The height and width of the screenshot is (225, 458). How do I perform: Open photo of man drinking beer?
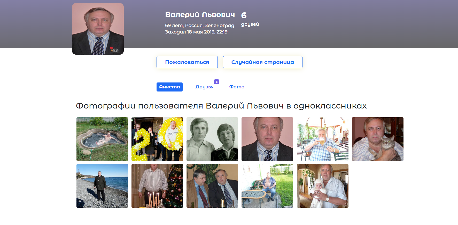323,139
